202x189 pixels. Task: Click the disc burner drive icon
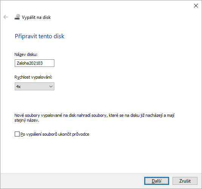click(x=17, y=17)
